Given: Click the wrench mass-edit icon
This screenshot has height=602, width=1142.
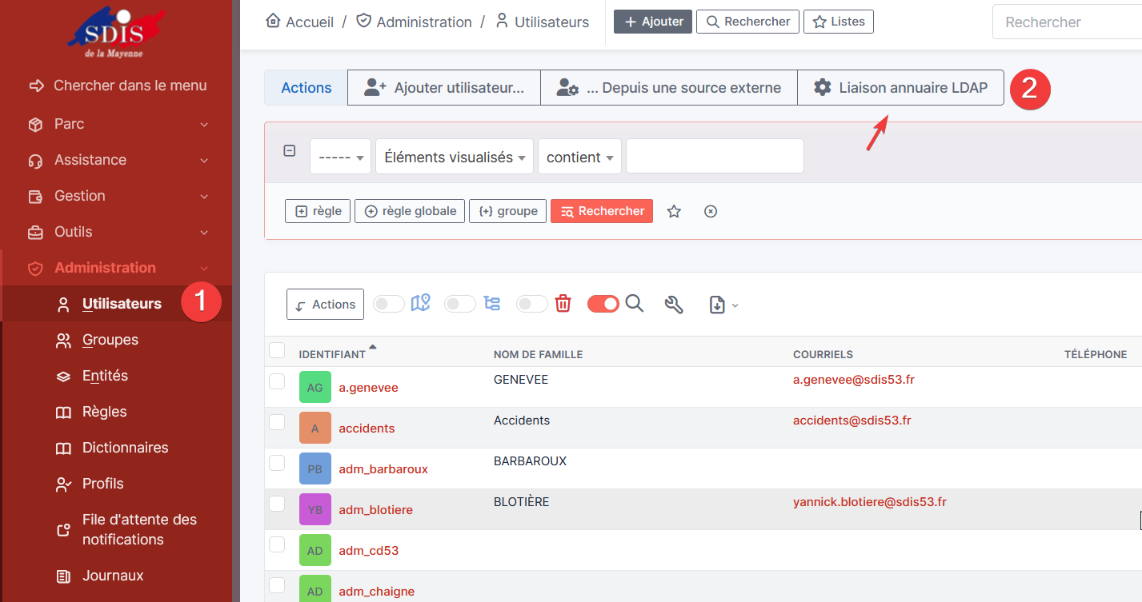Looking at the screenshot, I should point(674,304).
